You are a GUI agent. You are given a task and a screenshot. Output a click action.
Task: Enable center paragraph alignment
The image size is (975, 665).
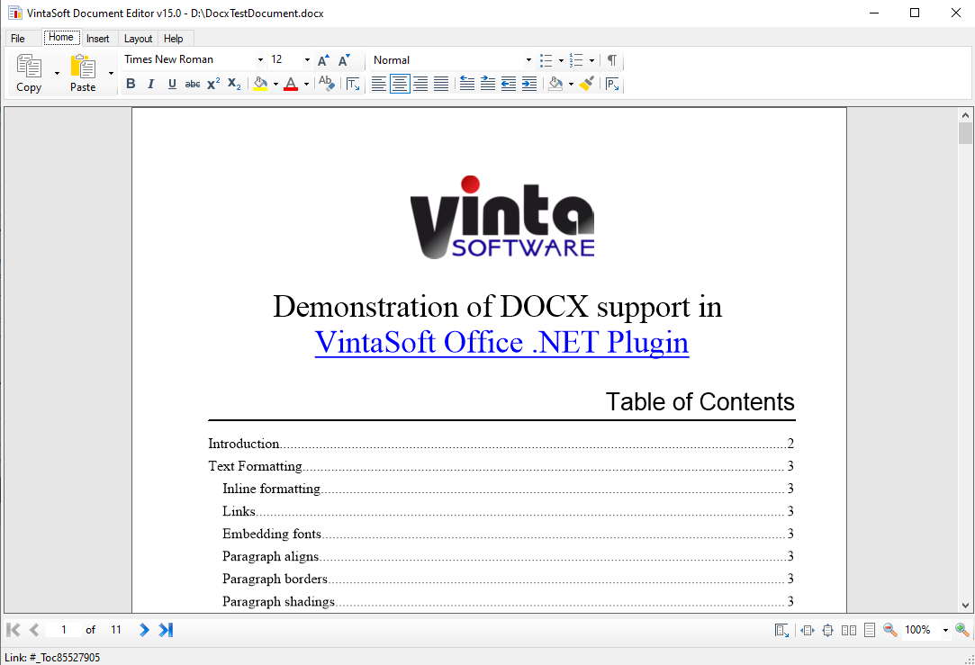399,84
